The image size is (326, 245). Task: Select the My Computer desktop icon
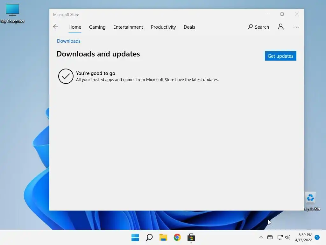(x=12, y=13)
